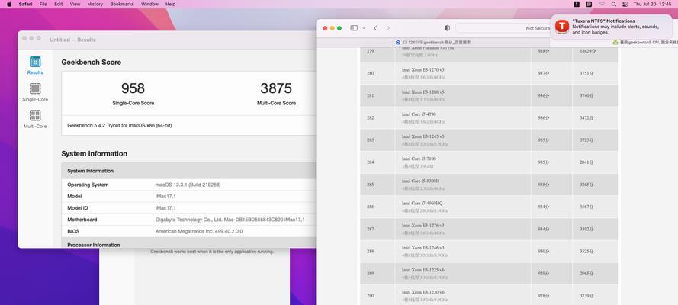Click multi-core score 2041分 for i3-7100

point(586,162)
